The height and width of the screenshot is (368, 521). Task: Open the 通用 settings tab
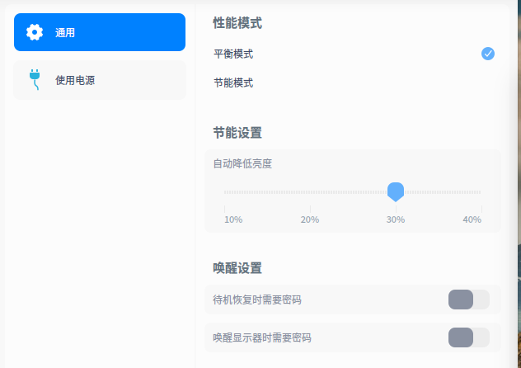[99, 32]
